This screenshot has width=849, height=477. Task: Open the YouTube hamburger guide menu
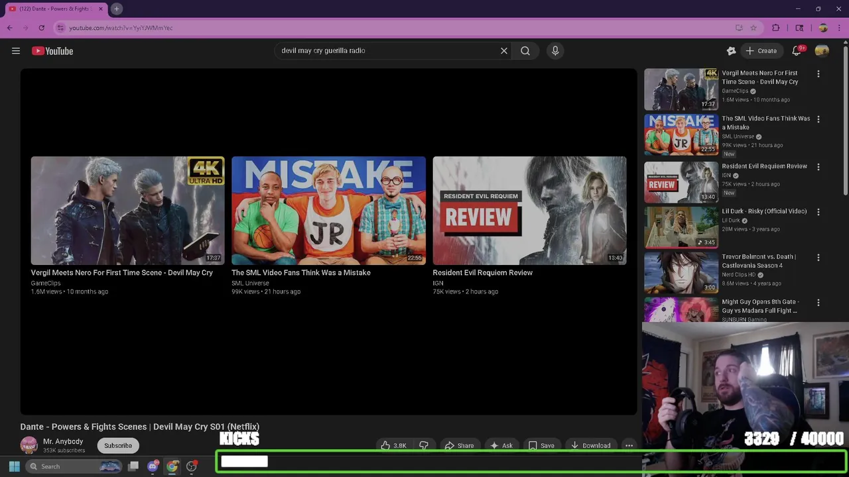(x=16, y=51)
